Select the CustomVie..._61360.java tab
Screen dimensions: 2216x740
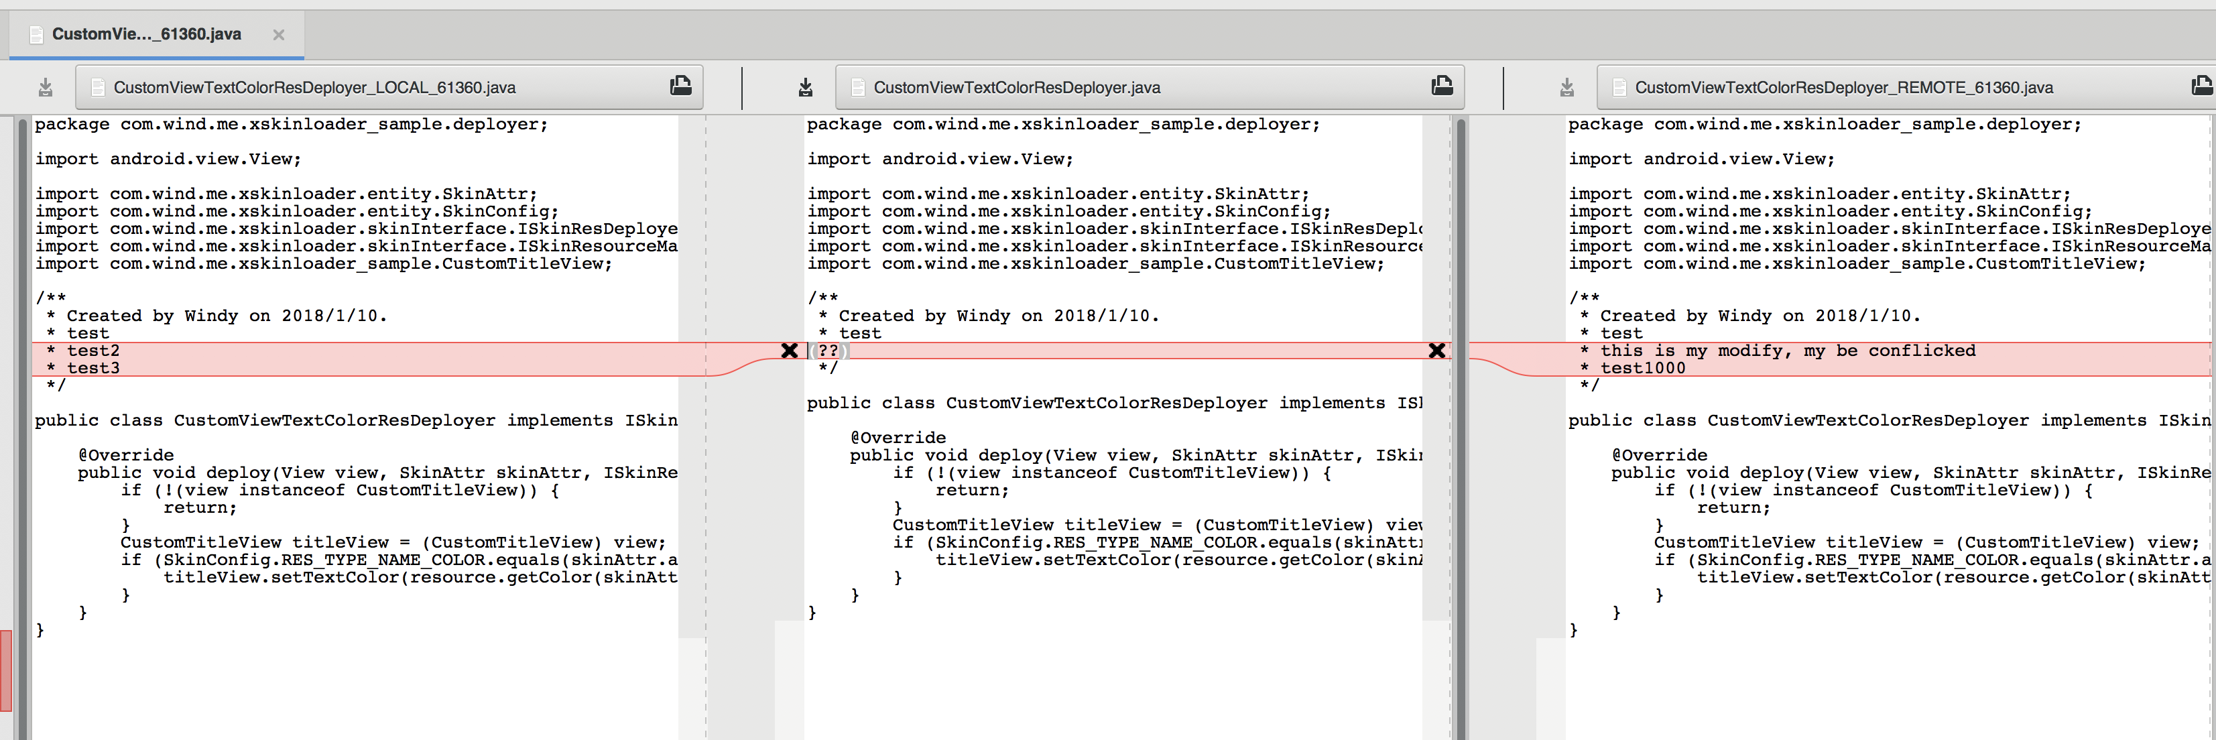[x=146, y=34]
